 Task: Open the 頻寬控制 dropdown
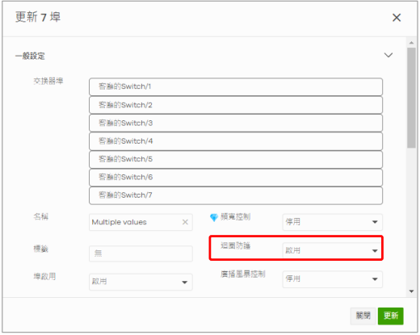[x=333, y=222]
